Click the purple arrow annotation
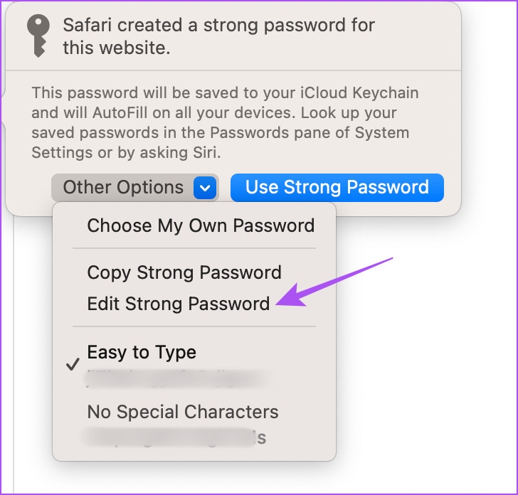The width and height of the screenshot is (518, 495). pyautogui.click(x=334, y=282)
